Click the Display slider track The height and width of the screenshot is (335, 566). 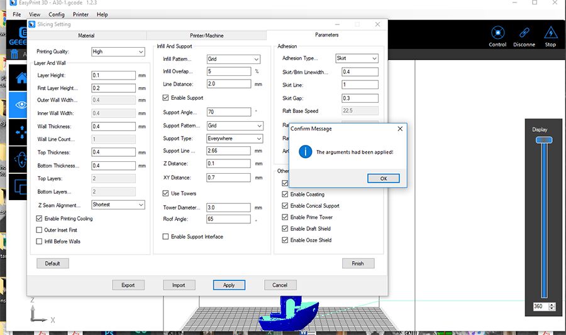click(543, 220)
